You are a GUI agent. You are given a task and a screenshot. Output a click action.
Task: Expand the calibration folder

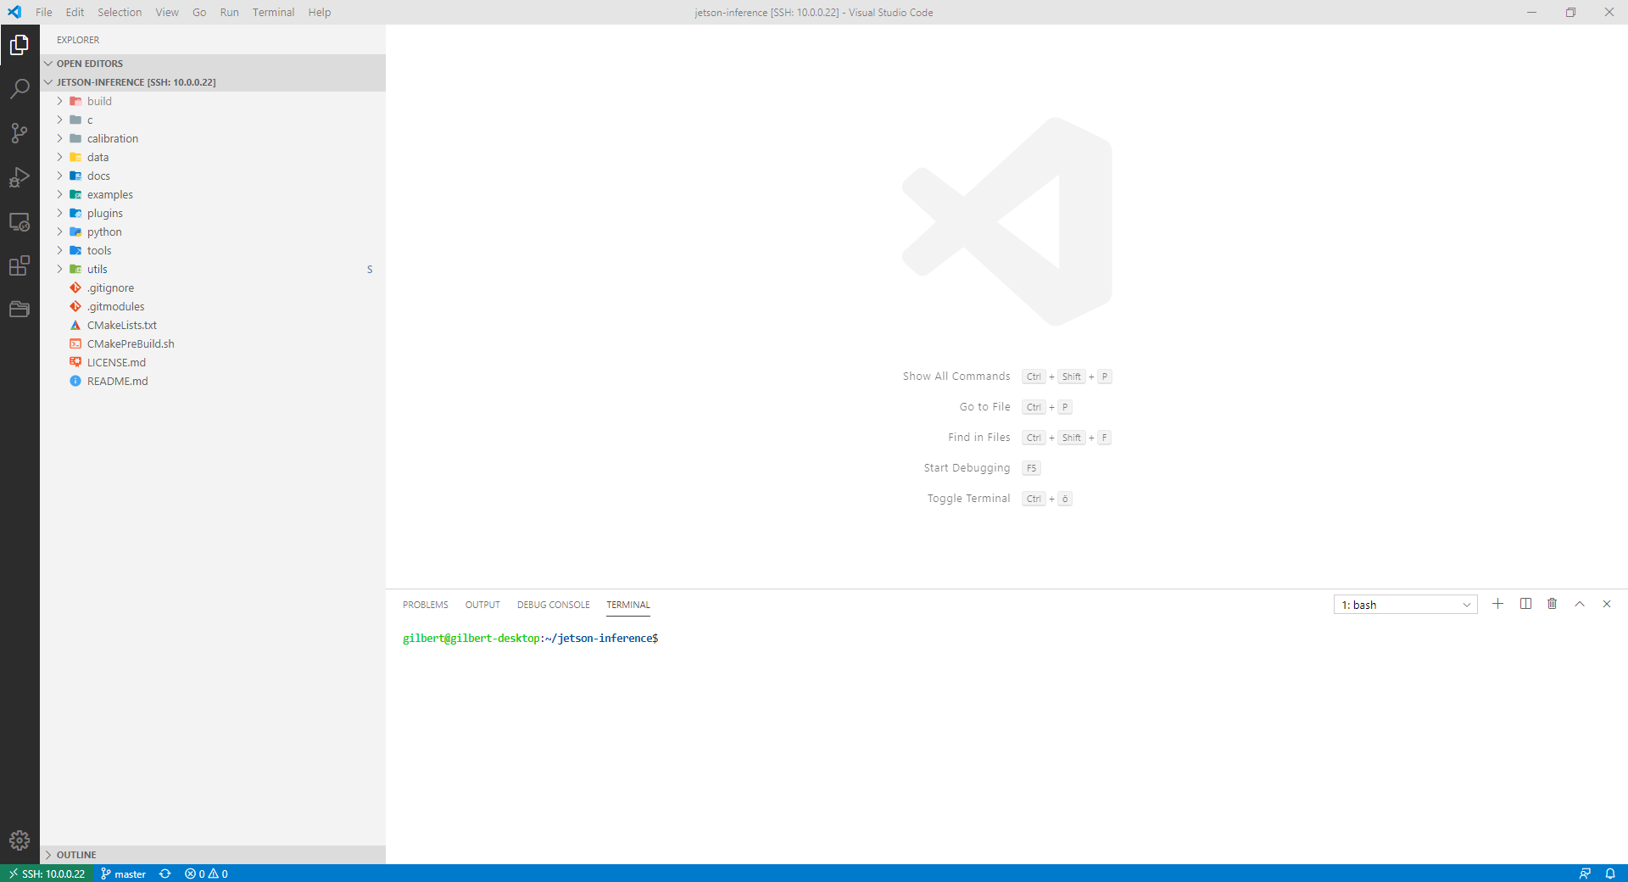pyautogui.click(x=213, y=138)
